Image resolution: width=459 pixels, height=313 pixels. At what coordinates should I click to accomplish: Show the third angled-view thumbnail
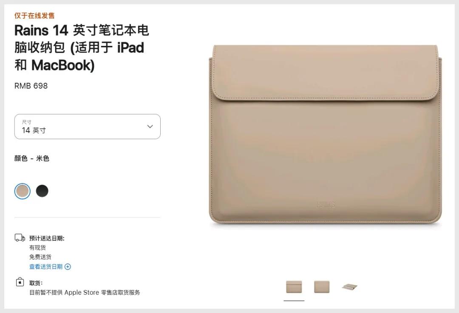pos(349,287)
